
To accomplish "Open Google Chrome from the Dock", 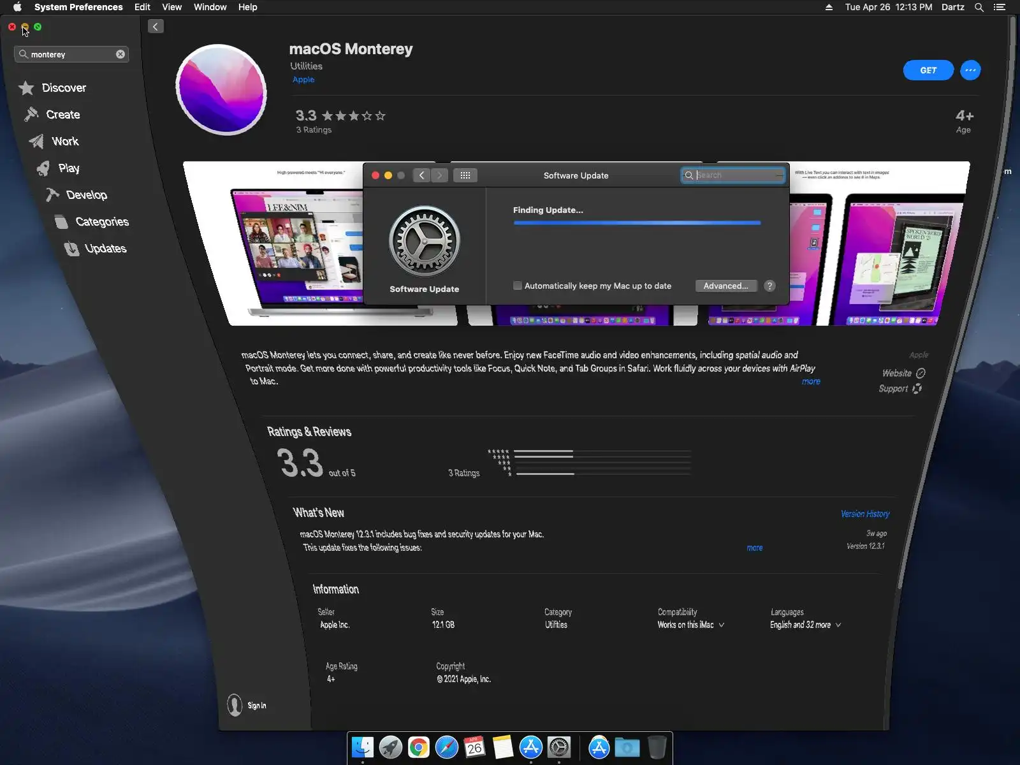I will point(419,747).
